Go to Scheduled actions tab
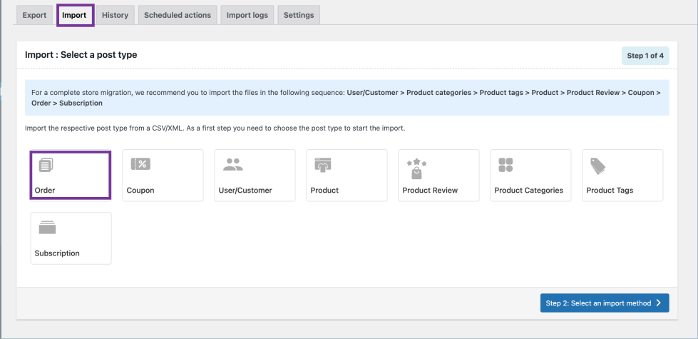Screen dimensions: 698x339 tap(178, 15)
